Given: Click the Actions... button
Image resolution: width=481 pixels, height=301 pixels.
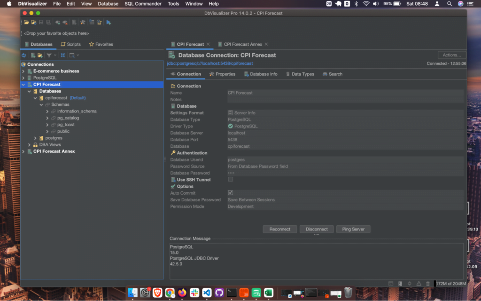Looking at the screenshot, I should coord(451,55).
